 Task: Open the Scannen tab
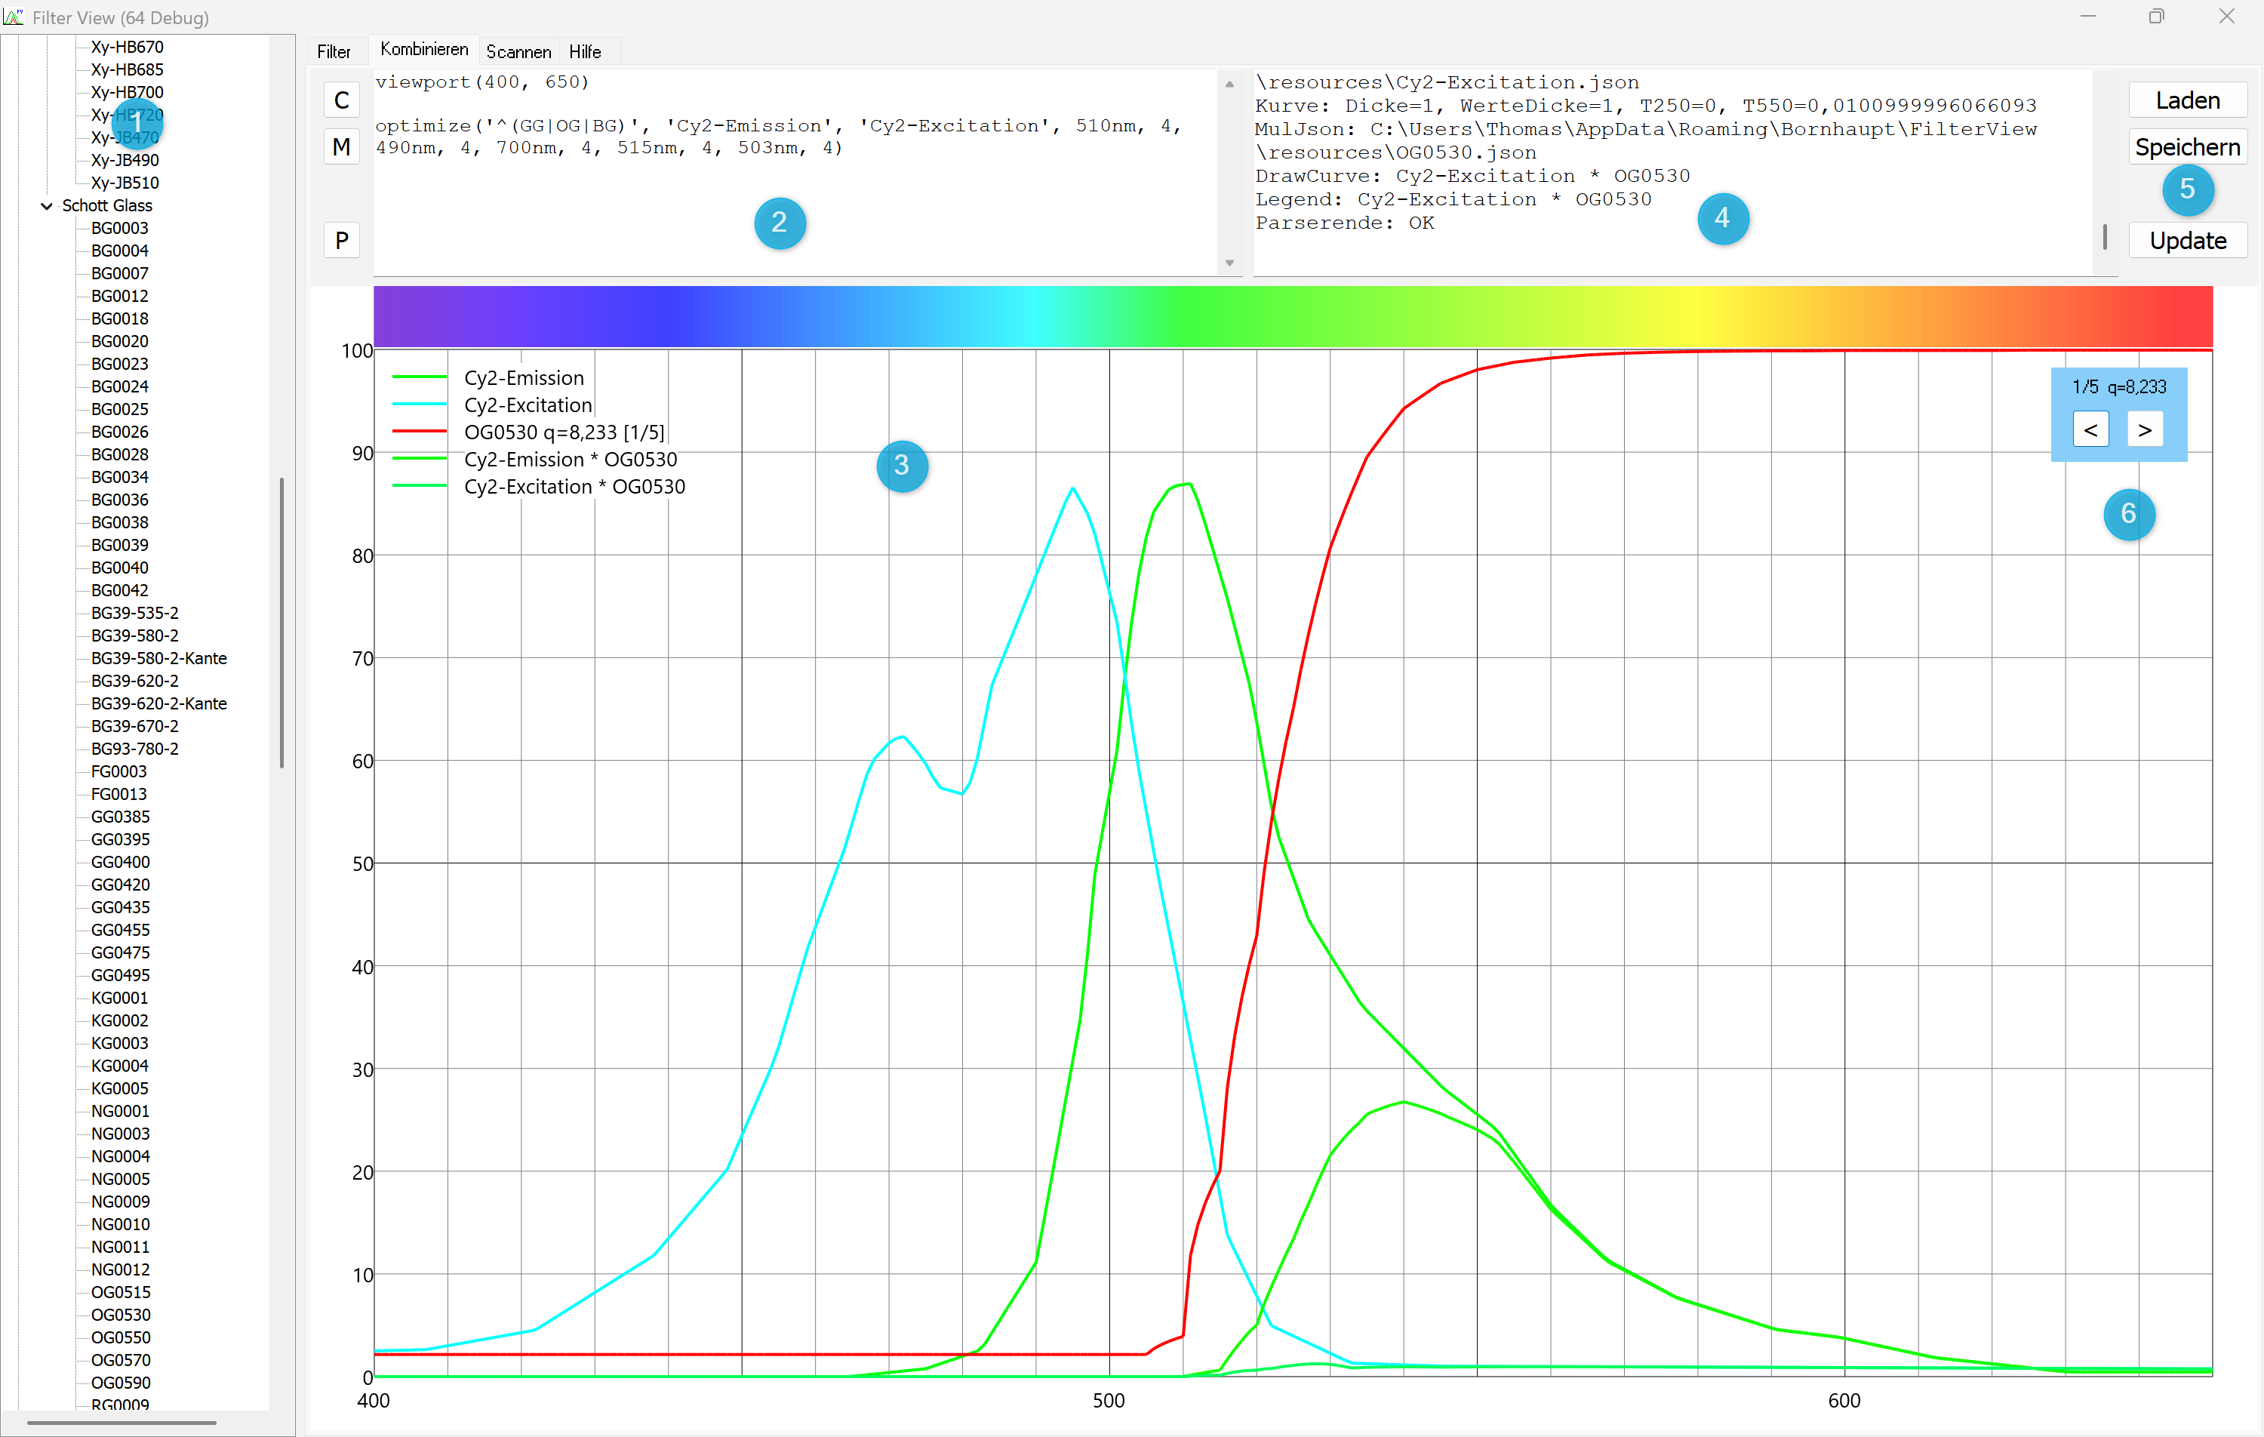(518, 52)
